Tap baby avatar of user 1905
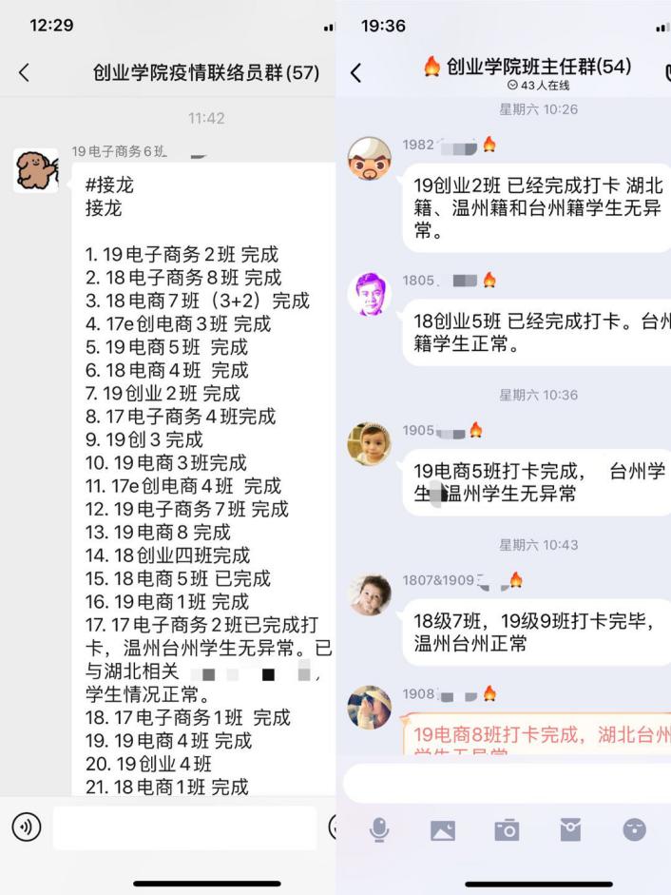The width and height of the screenshot is (671, 895). click(x=370, y=444)
